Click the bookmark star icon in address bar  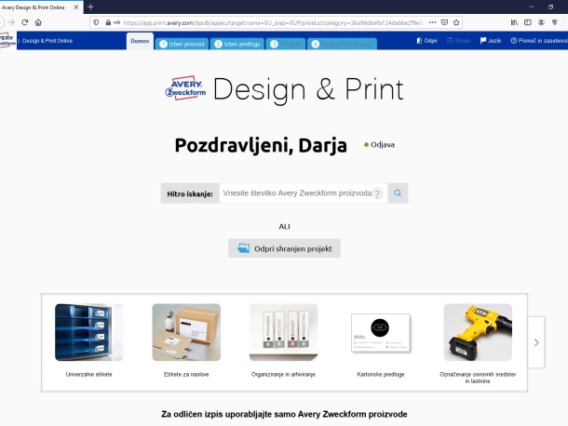pos(457,21)
